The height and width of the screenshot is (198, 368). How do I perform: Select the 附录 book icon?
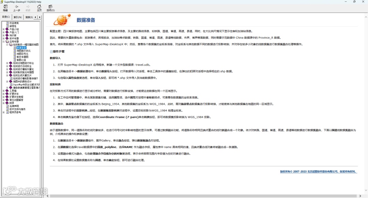(7, 103)
